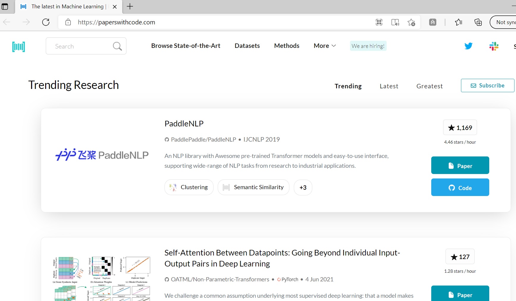Viewport: 516px width, 301px height.
Task: Open the Twitter bird icon link
Action: coord(468,46)
